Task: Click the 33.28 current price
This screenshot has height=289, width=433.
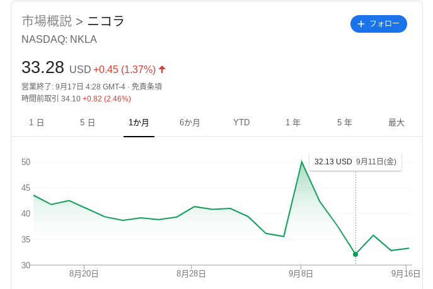Action: pyautogui.click(x=43, y=67)
